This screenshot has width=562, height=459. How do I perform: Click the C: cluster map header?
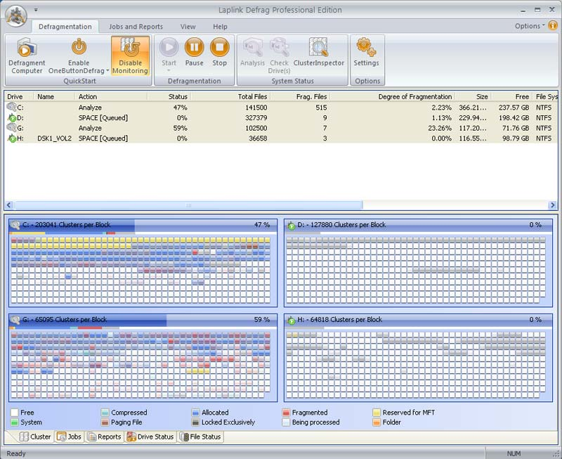pos(143,225)
